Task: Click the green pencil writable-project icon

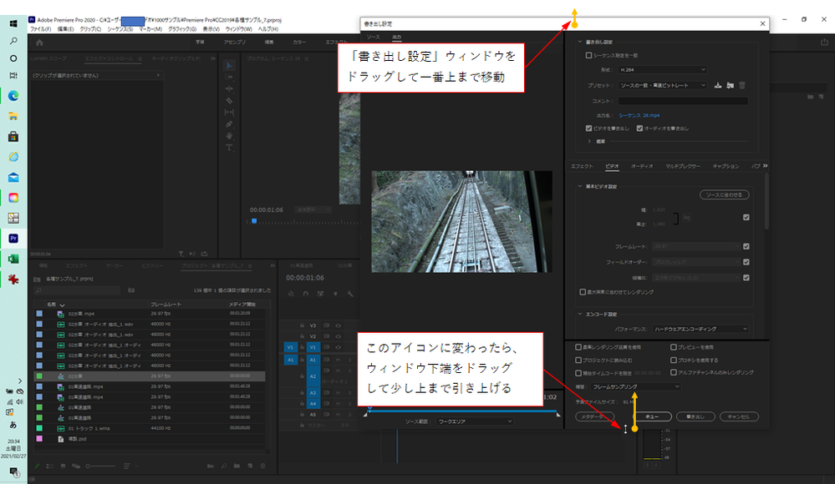Action: pos(38,466)
